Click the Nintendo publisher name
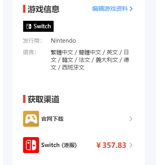 [63, 41]
